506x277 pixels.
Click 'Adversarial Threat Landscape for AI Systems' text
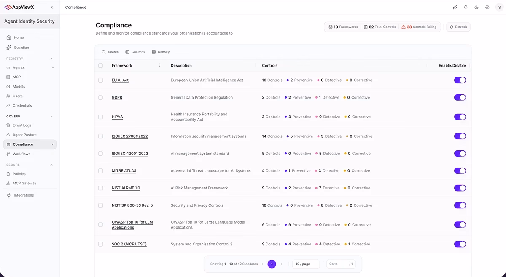click(211, 171)
